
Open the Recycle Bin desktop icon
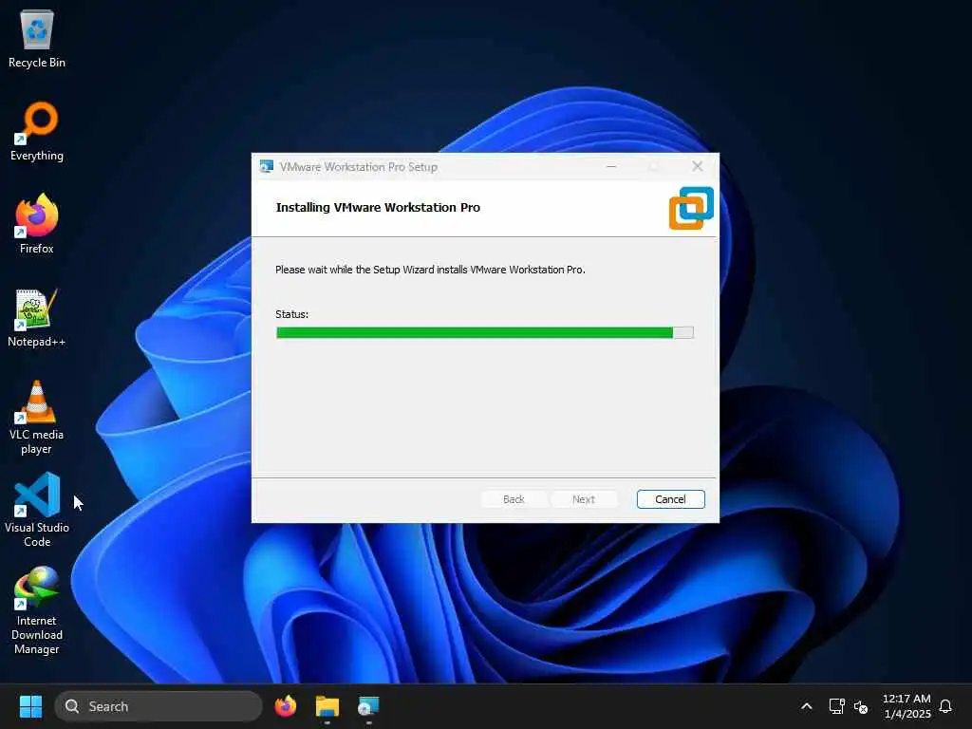(37, 39)
